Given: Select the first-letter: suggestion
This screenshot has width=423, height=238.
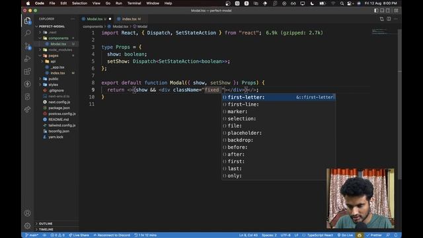Looking at the screenshot, I should (279, 97).
